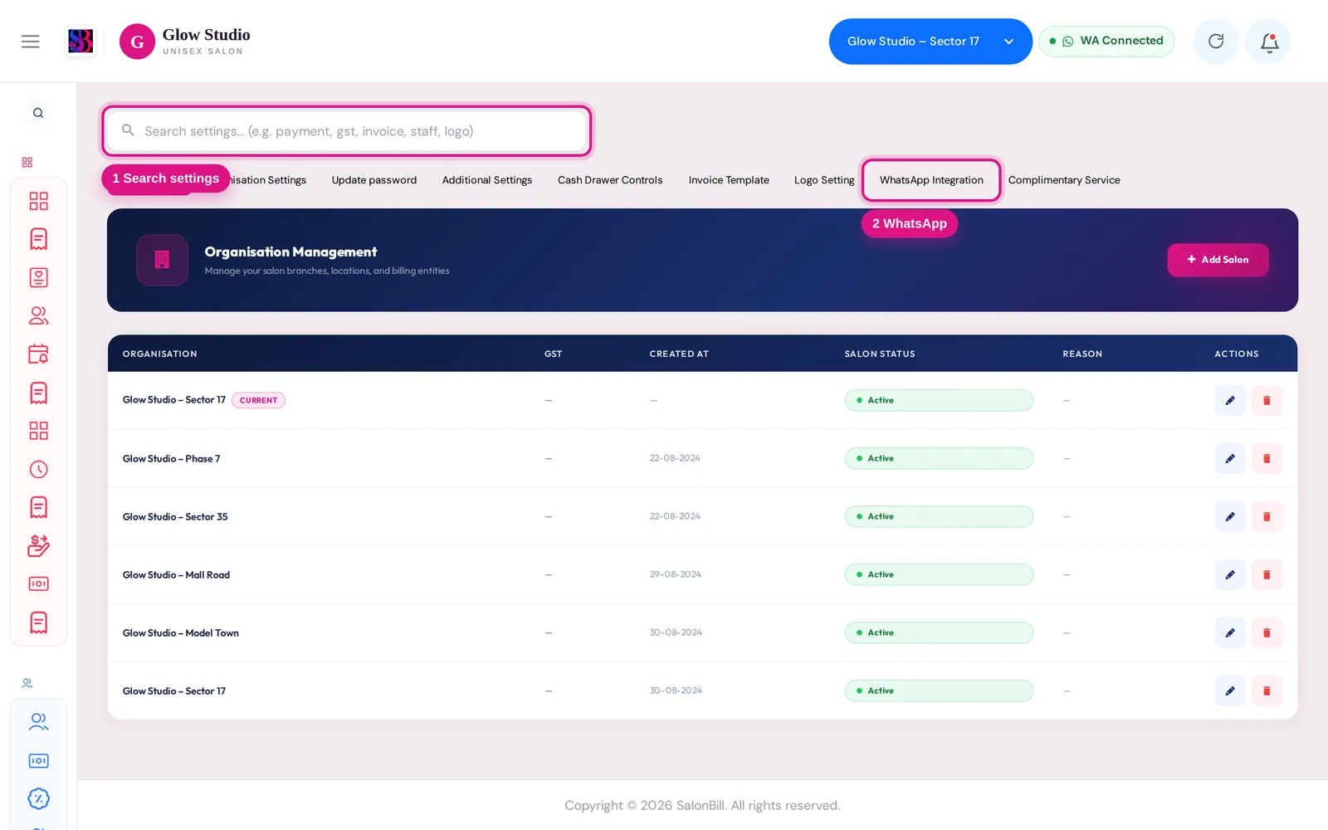Screen dimensions: 1328x830
Task: Click the Add Salon button
Action: (x=1218, y=260)
